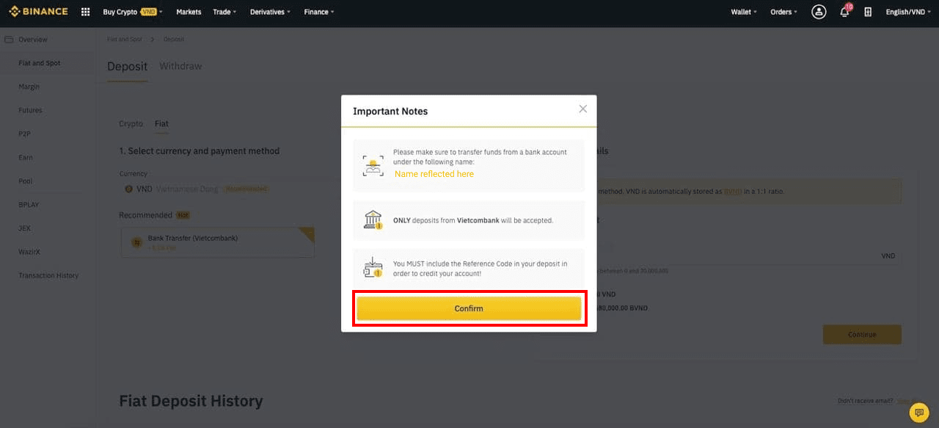
Task: Select the Deposit tab
Action: (x=128, y=66)
